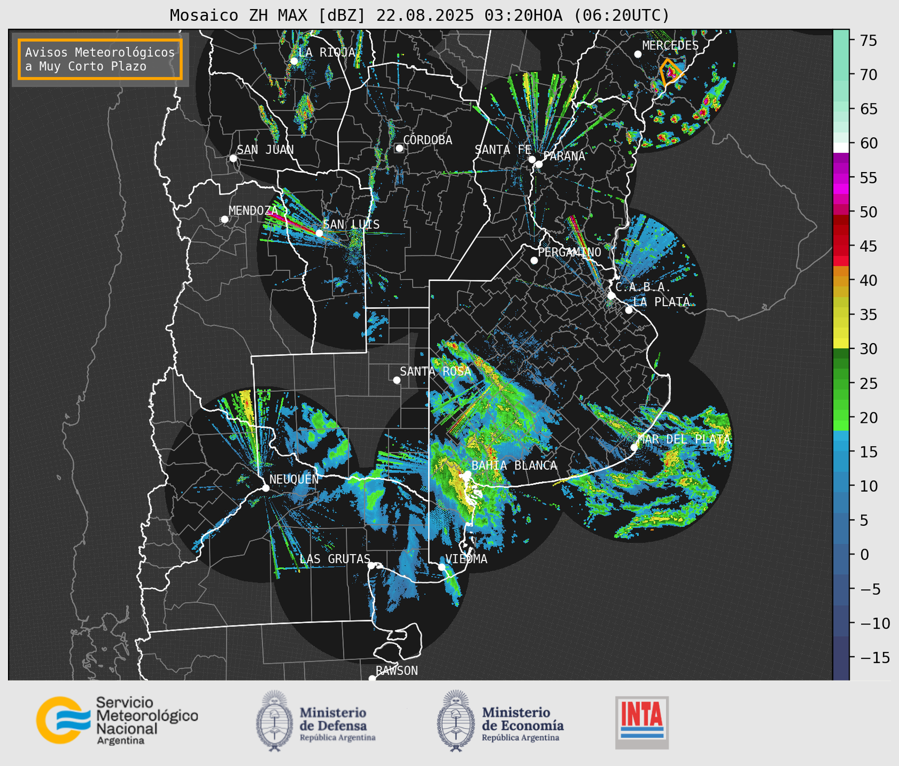The width and height of the screenshot is (899, 766).
Task: Click the MENDOZA map label
Action: pyautogui.click(x=253, y=210)
